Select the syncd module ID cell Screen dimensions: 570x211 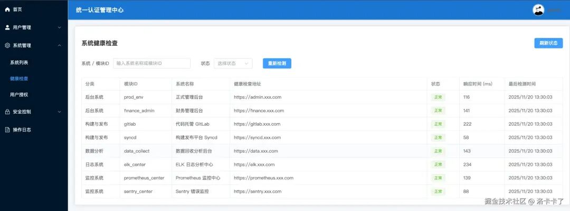coord(130,137)
